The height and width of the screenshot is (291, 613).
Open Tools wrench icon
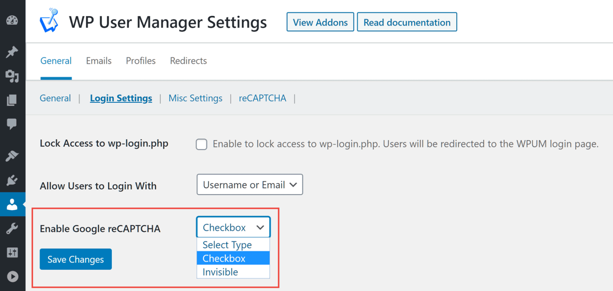(x=12, y=229)
